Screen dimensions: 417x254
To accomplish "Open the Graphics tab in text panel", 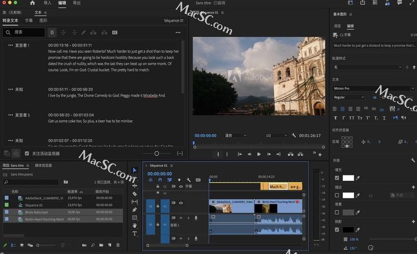I will tap(43, 20).
